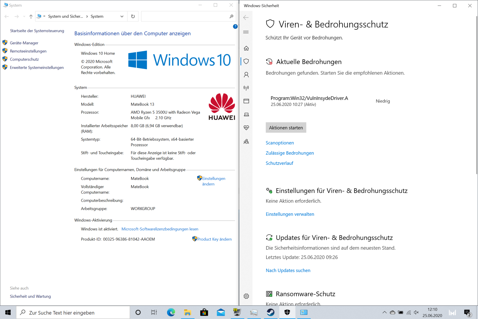Click Einstellungen verwalten
478x319 pixels.
(x=290, y=214)
